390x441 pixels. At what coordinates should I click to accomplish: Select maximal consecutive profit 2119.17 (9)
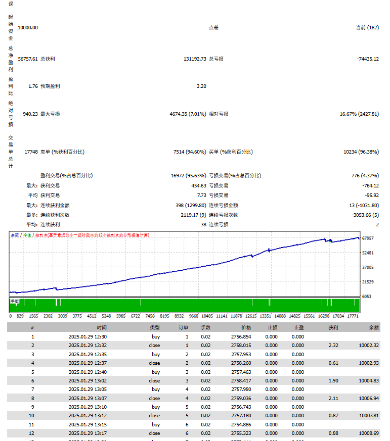tap(193, 215)
